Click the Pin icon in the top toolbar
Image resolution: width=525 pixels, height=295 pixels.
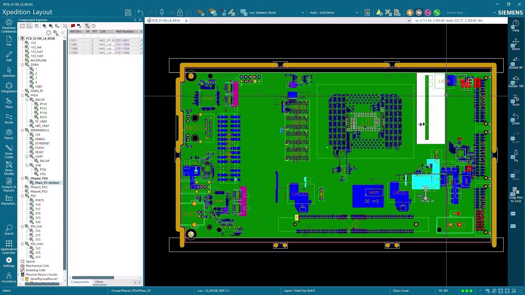click(x=162, y=12)
